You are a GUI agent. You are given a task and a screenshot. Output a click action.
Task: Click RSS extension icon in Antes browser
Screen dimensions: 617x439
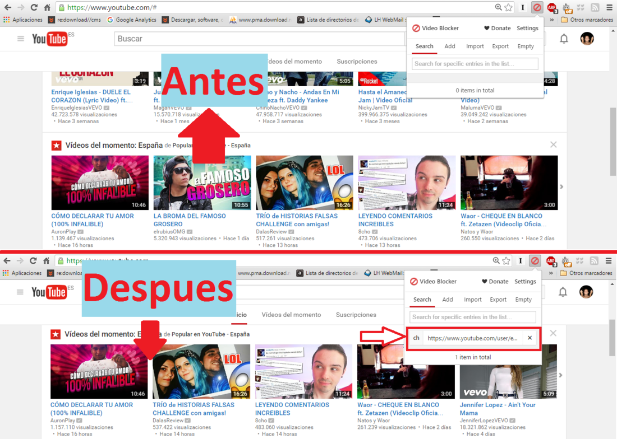click(x=595, y=7)
